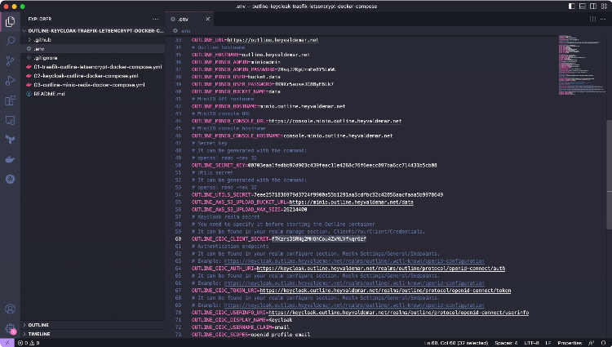Click the MinIO console URL link on line 44
This screenshot has height=347, width=612.
pyautogui.click(x=335, y=121)
